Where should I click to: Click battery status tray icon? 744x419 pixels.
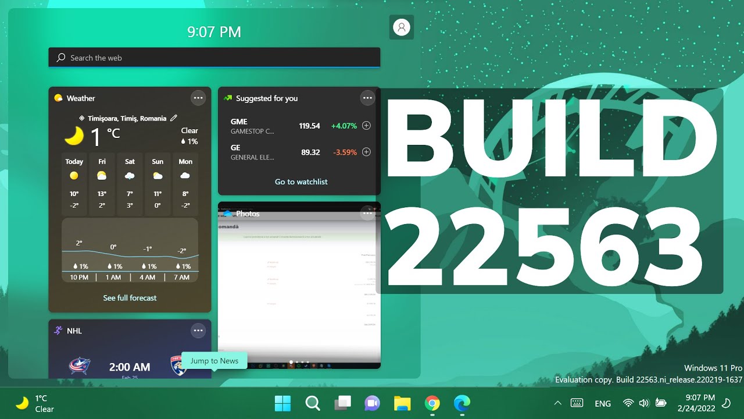(661, 403)
